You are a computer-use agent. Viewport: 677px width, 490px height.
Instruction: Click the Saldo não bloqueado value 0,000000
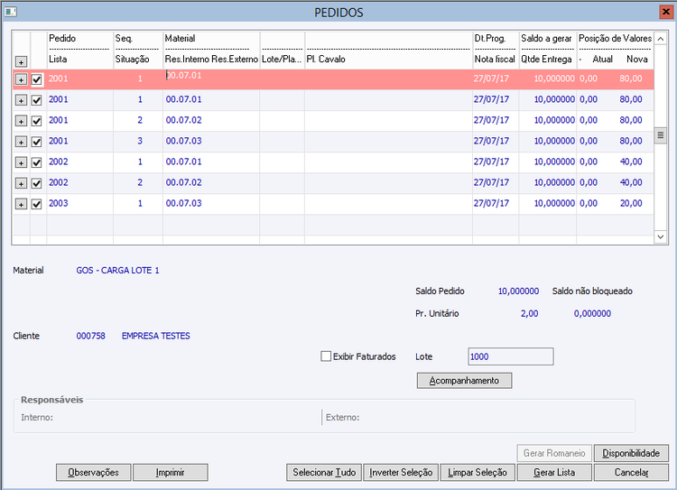click(592, 314)
